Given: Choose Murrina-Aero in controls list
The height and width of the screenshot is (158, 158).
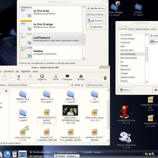Looking at the screenshot, I should point(132,50).
